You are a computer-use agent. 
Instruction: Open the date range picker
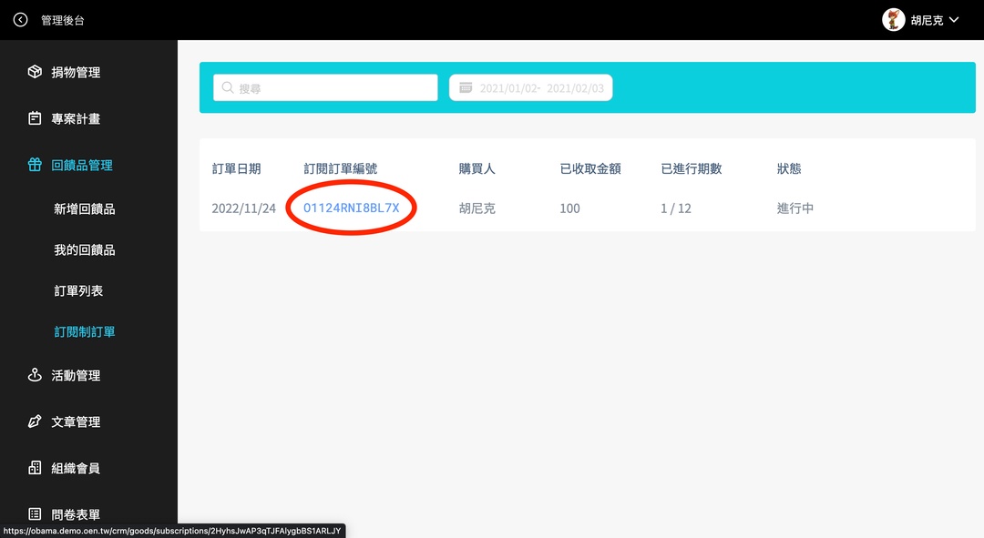pyautogui.click(x=530, y=88)
